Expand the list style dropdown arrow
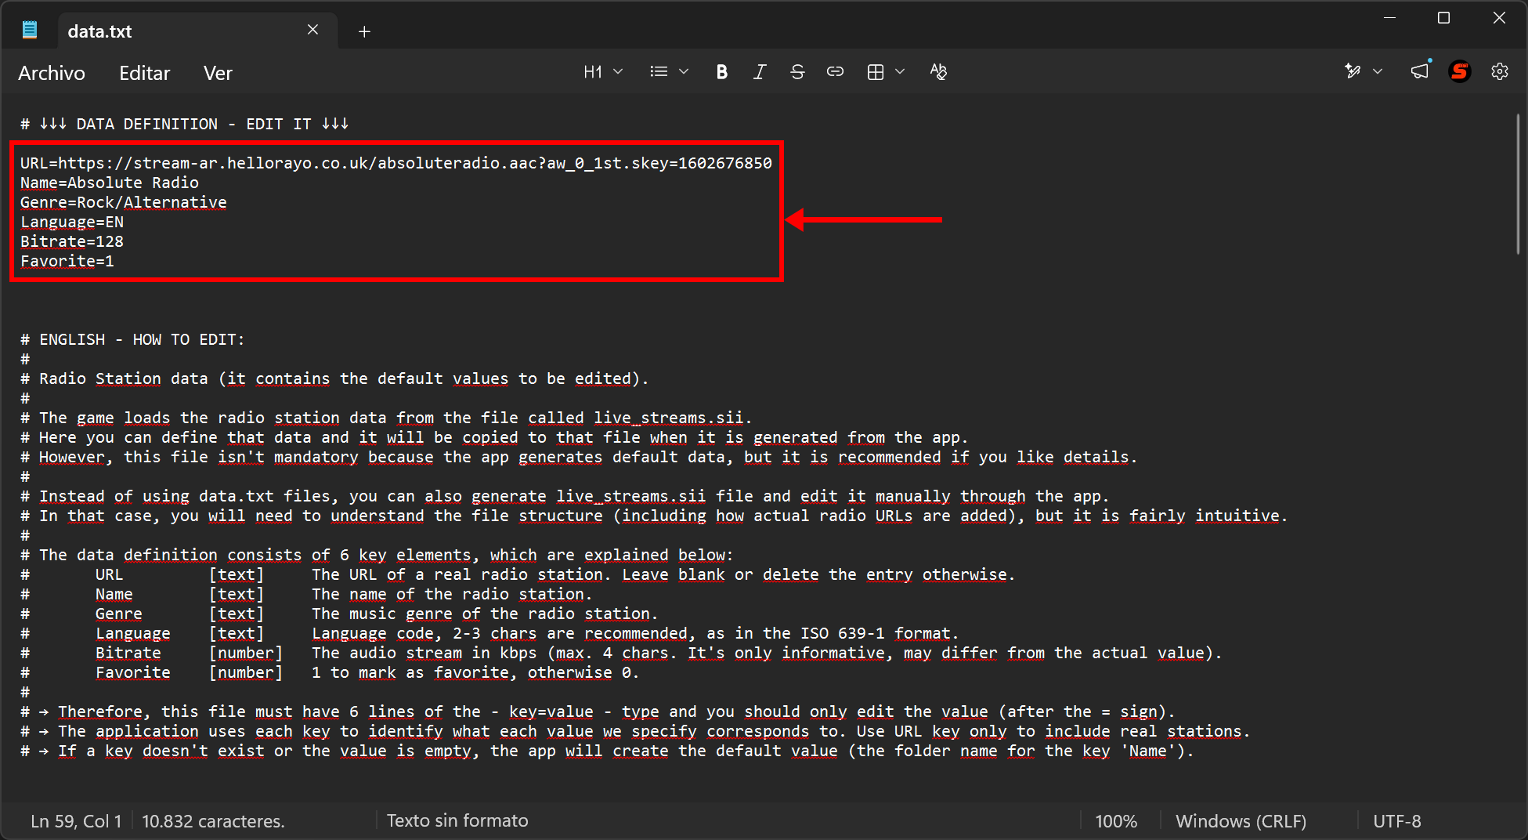This screenshot has height=840, width=1528. point(684,72)
